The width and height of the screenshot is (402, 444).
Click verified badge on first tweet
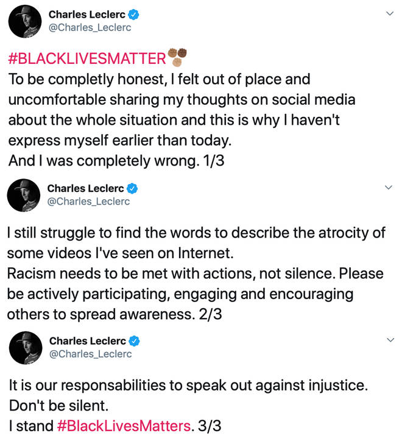point(133,15)
